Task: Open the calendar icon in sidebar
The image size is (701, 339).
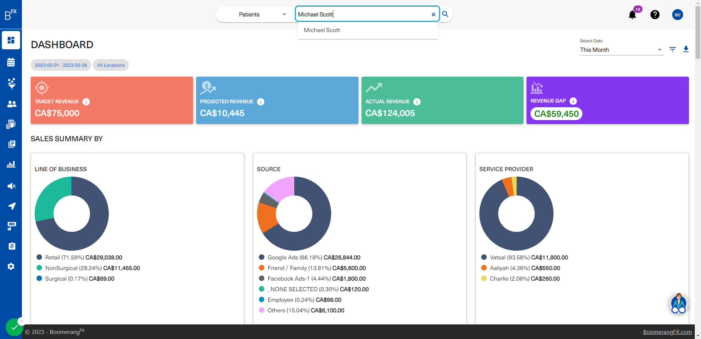Action: coord(11,62)
